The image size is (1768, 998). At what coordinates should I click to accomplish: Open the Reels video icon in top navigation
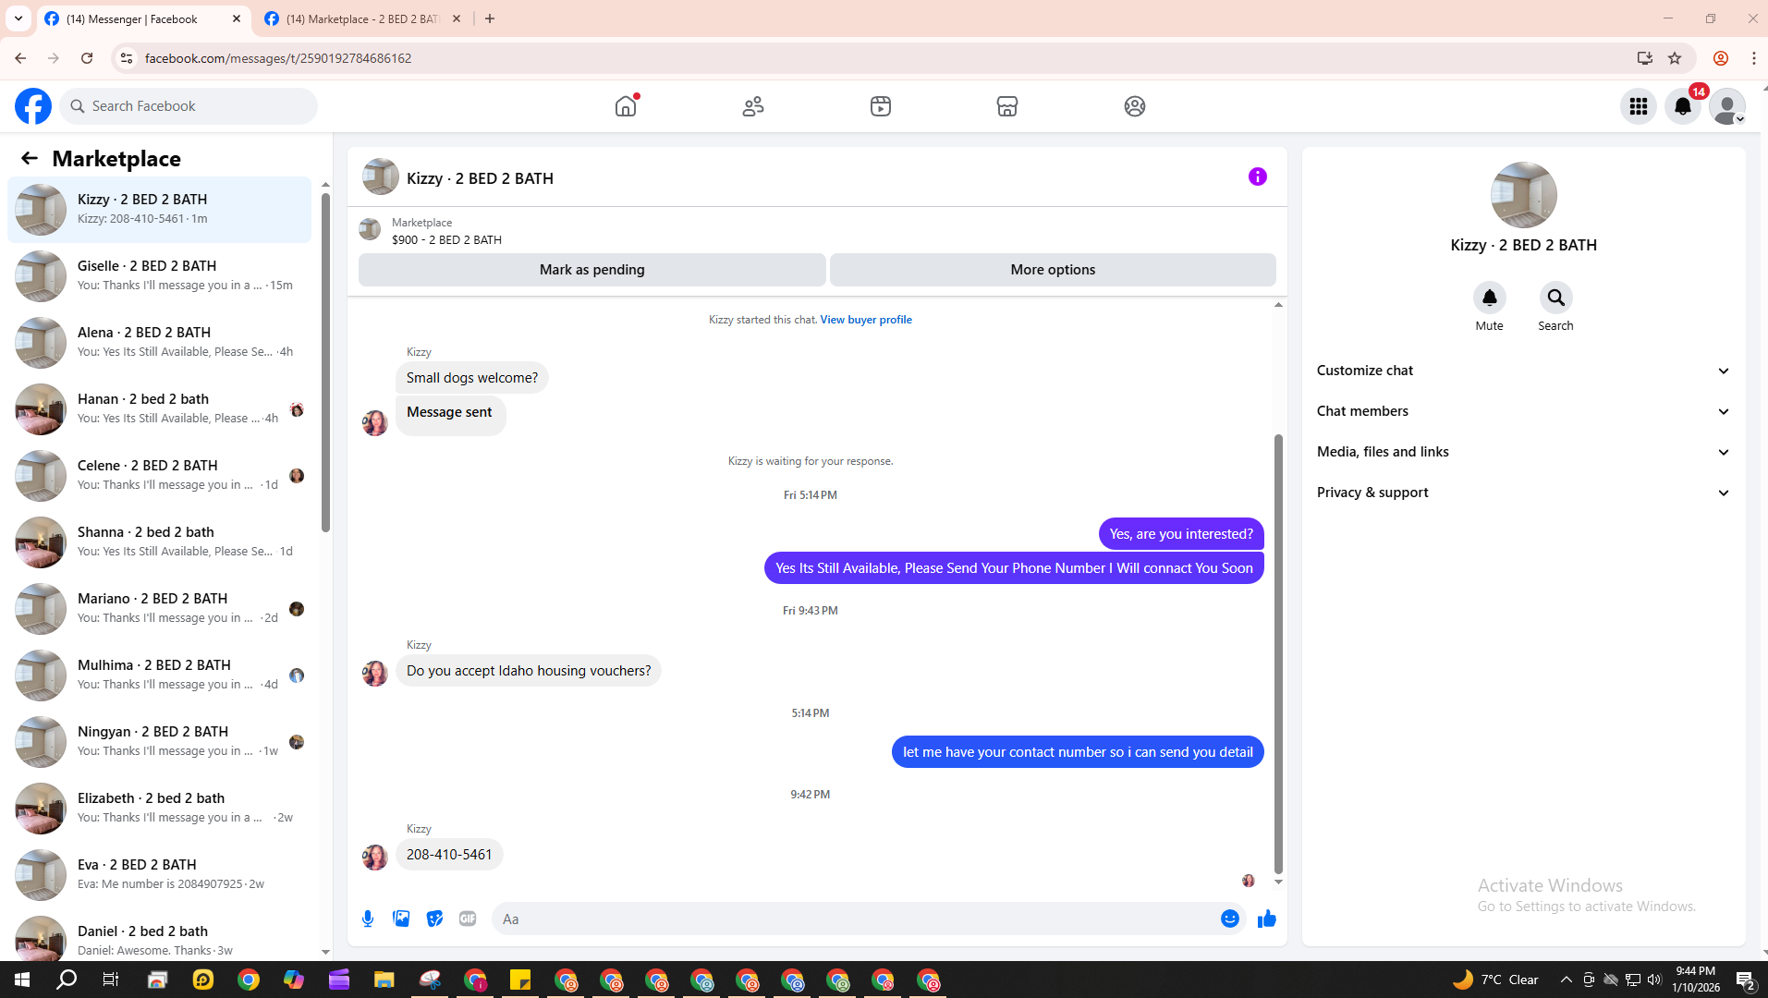[881, 106]
